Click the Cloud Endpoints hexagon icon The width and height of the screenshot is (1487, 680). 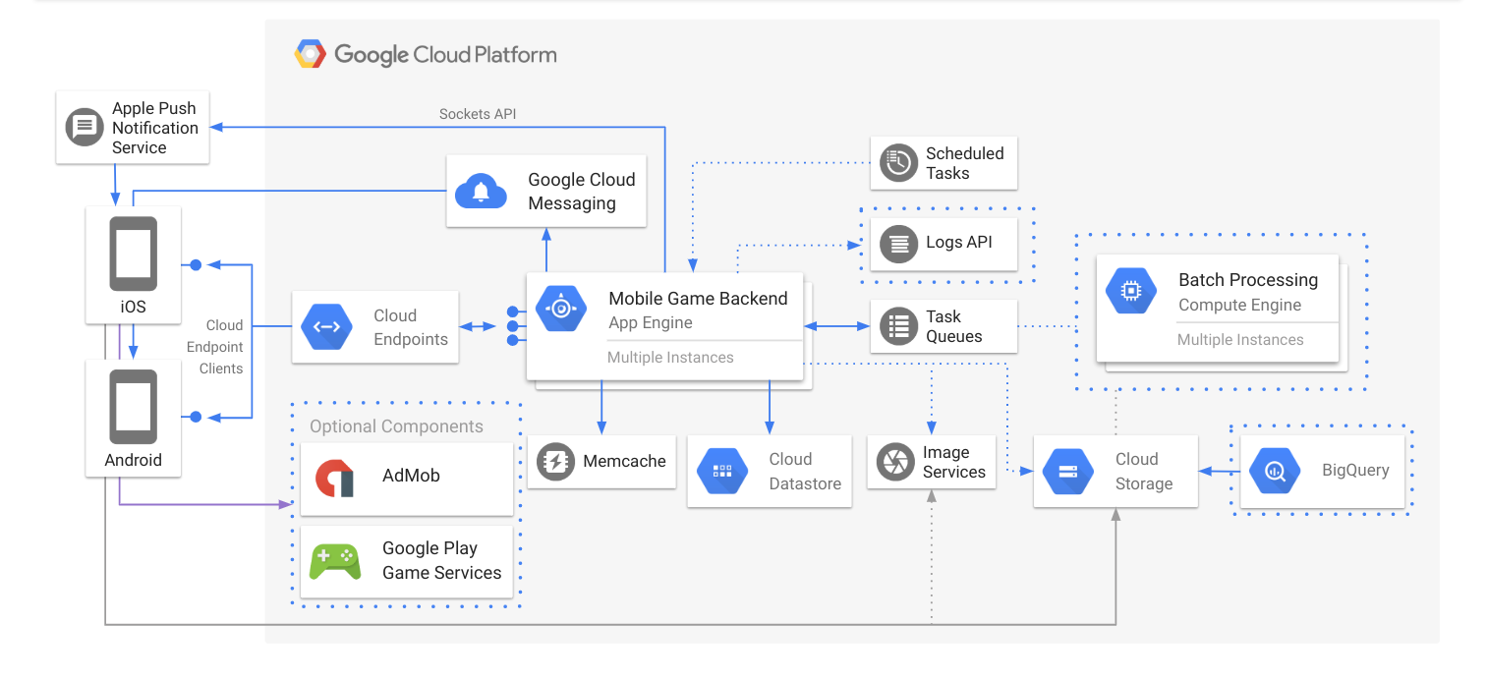tap(329, 326)
